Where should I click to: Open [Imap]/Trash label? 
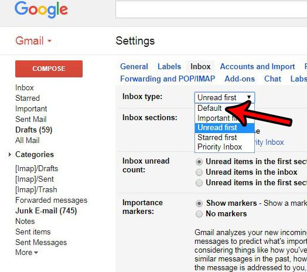(36, 190)
